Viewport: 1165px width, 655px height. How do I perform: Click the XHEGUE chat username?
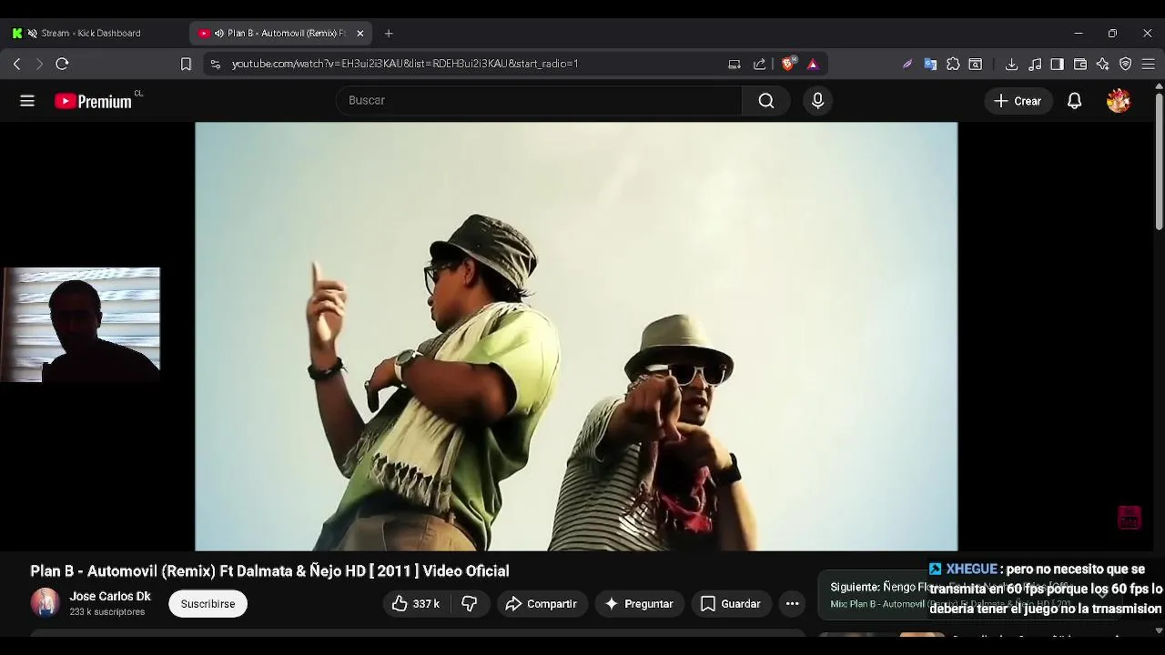(971, 569)
